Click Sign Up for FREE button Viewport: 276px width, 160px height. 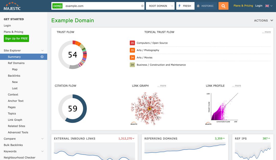pyautogui.click(x=16, y=38)
